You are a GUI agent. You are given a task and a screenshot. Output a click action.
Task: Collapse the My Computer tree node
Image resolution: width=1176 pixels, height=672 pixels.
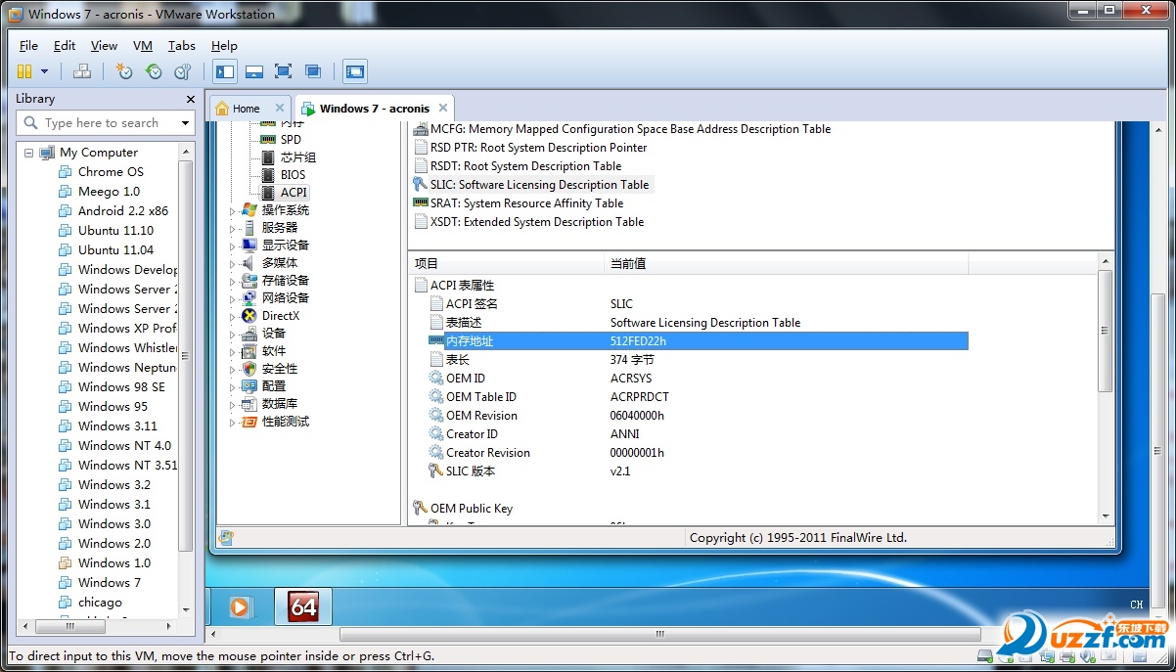point(29,153)
